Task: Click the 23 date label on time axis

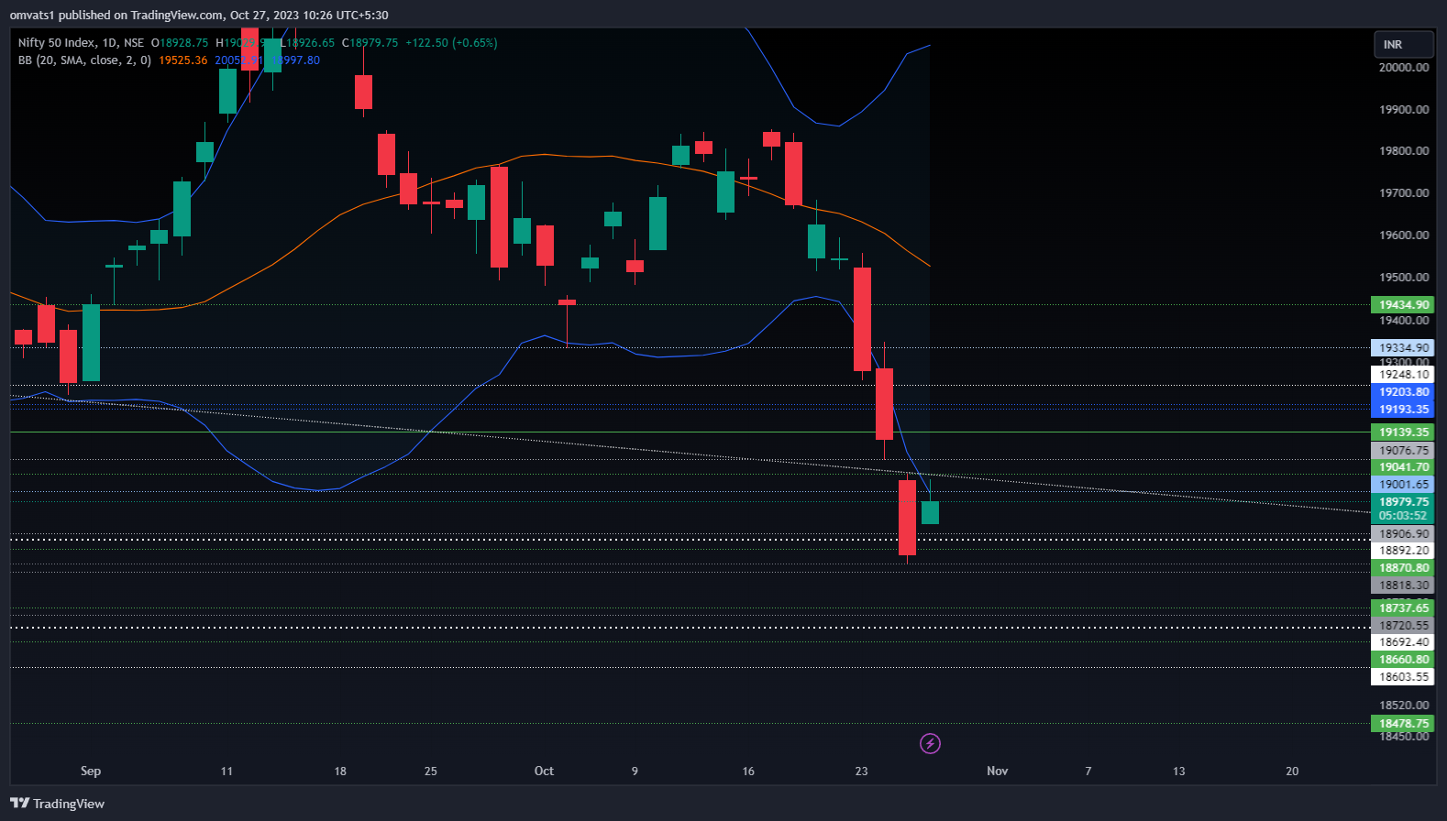Action: tap(861, 771)
